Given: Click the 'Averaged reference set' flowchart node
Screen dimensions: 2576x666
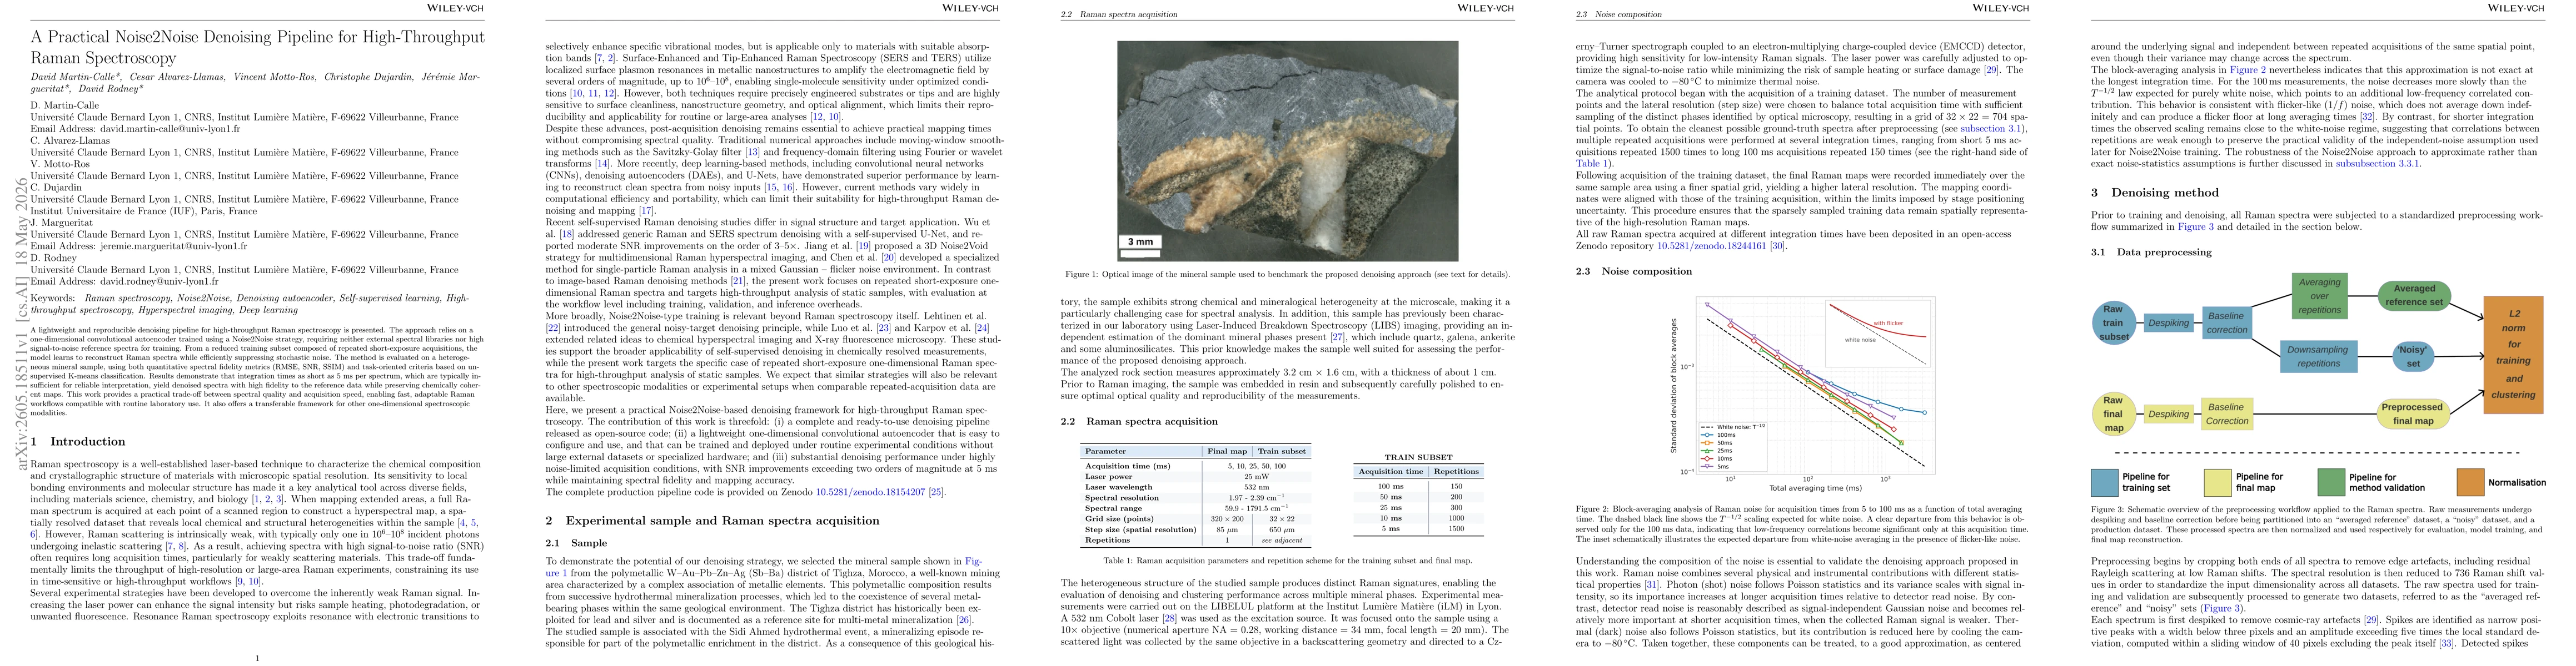Looking at the screenshot, I should [2413, 296].
